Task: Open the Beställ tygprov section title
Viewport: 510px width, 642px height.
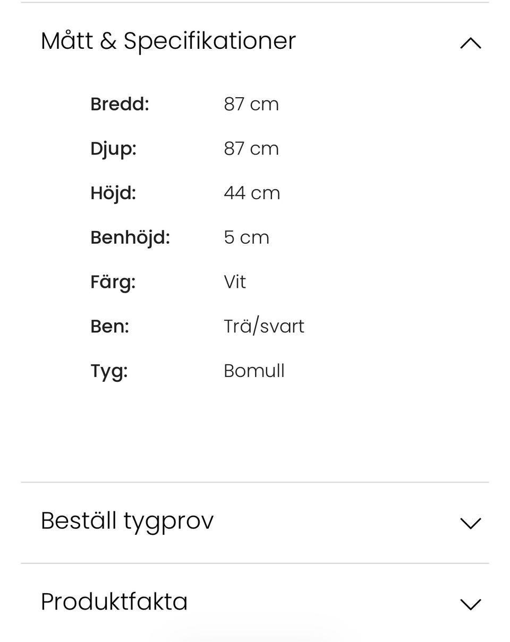Action: tap(127, 521)
